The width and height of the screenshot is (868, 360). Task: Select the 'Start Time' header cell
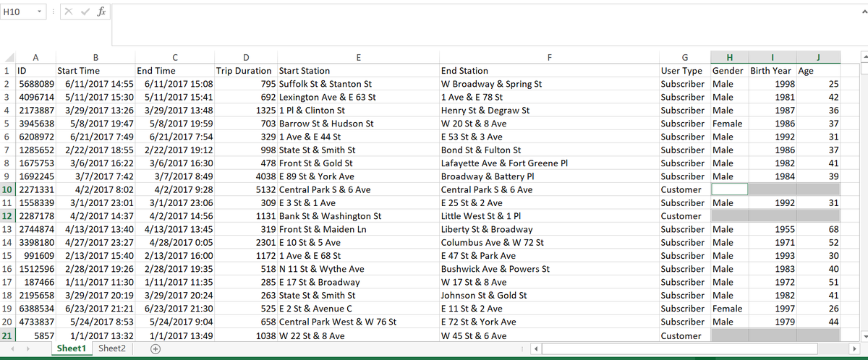(95, 71)
